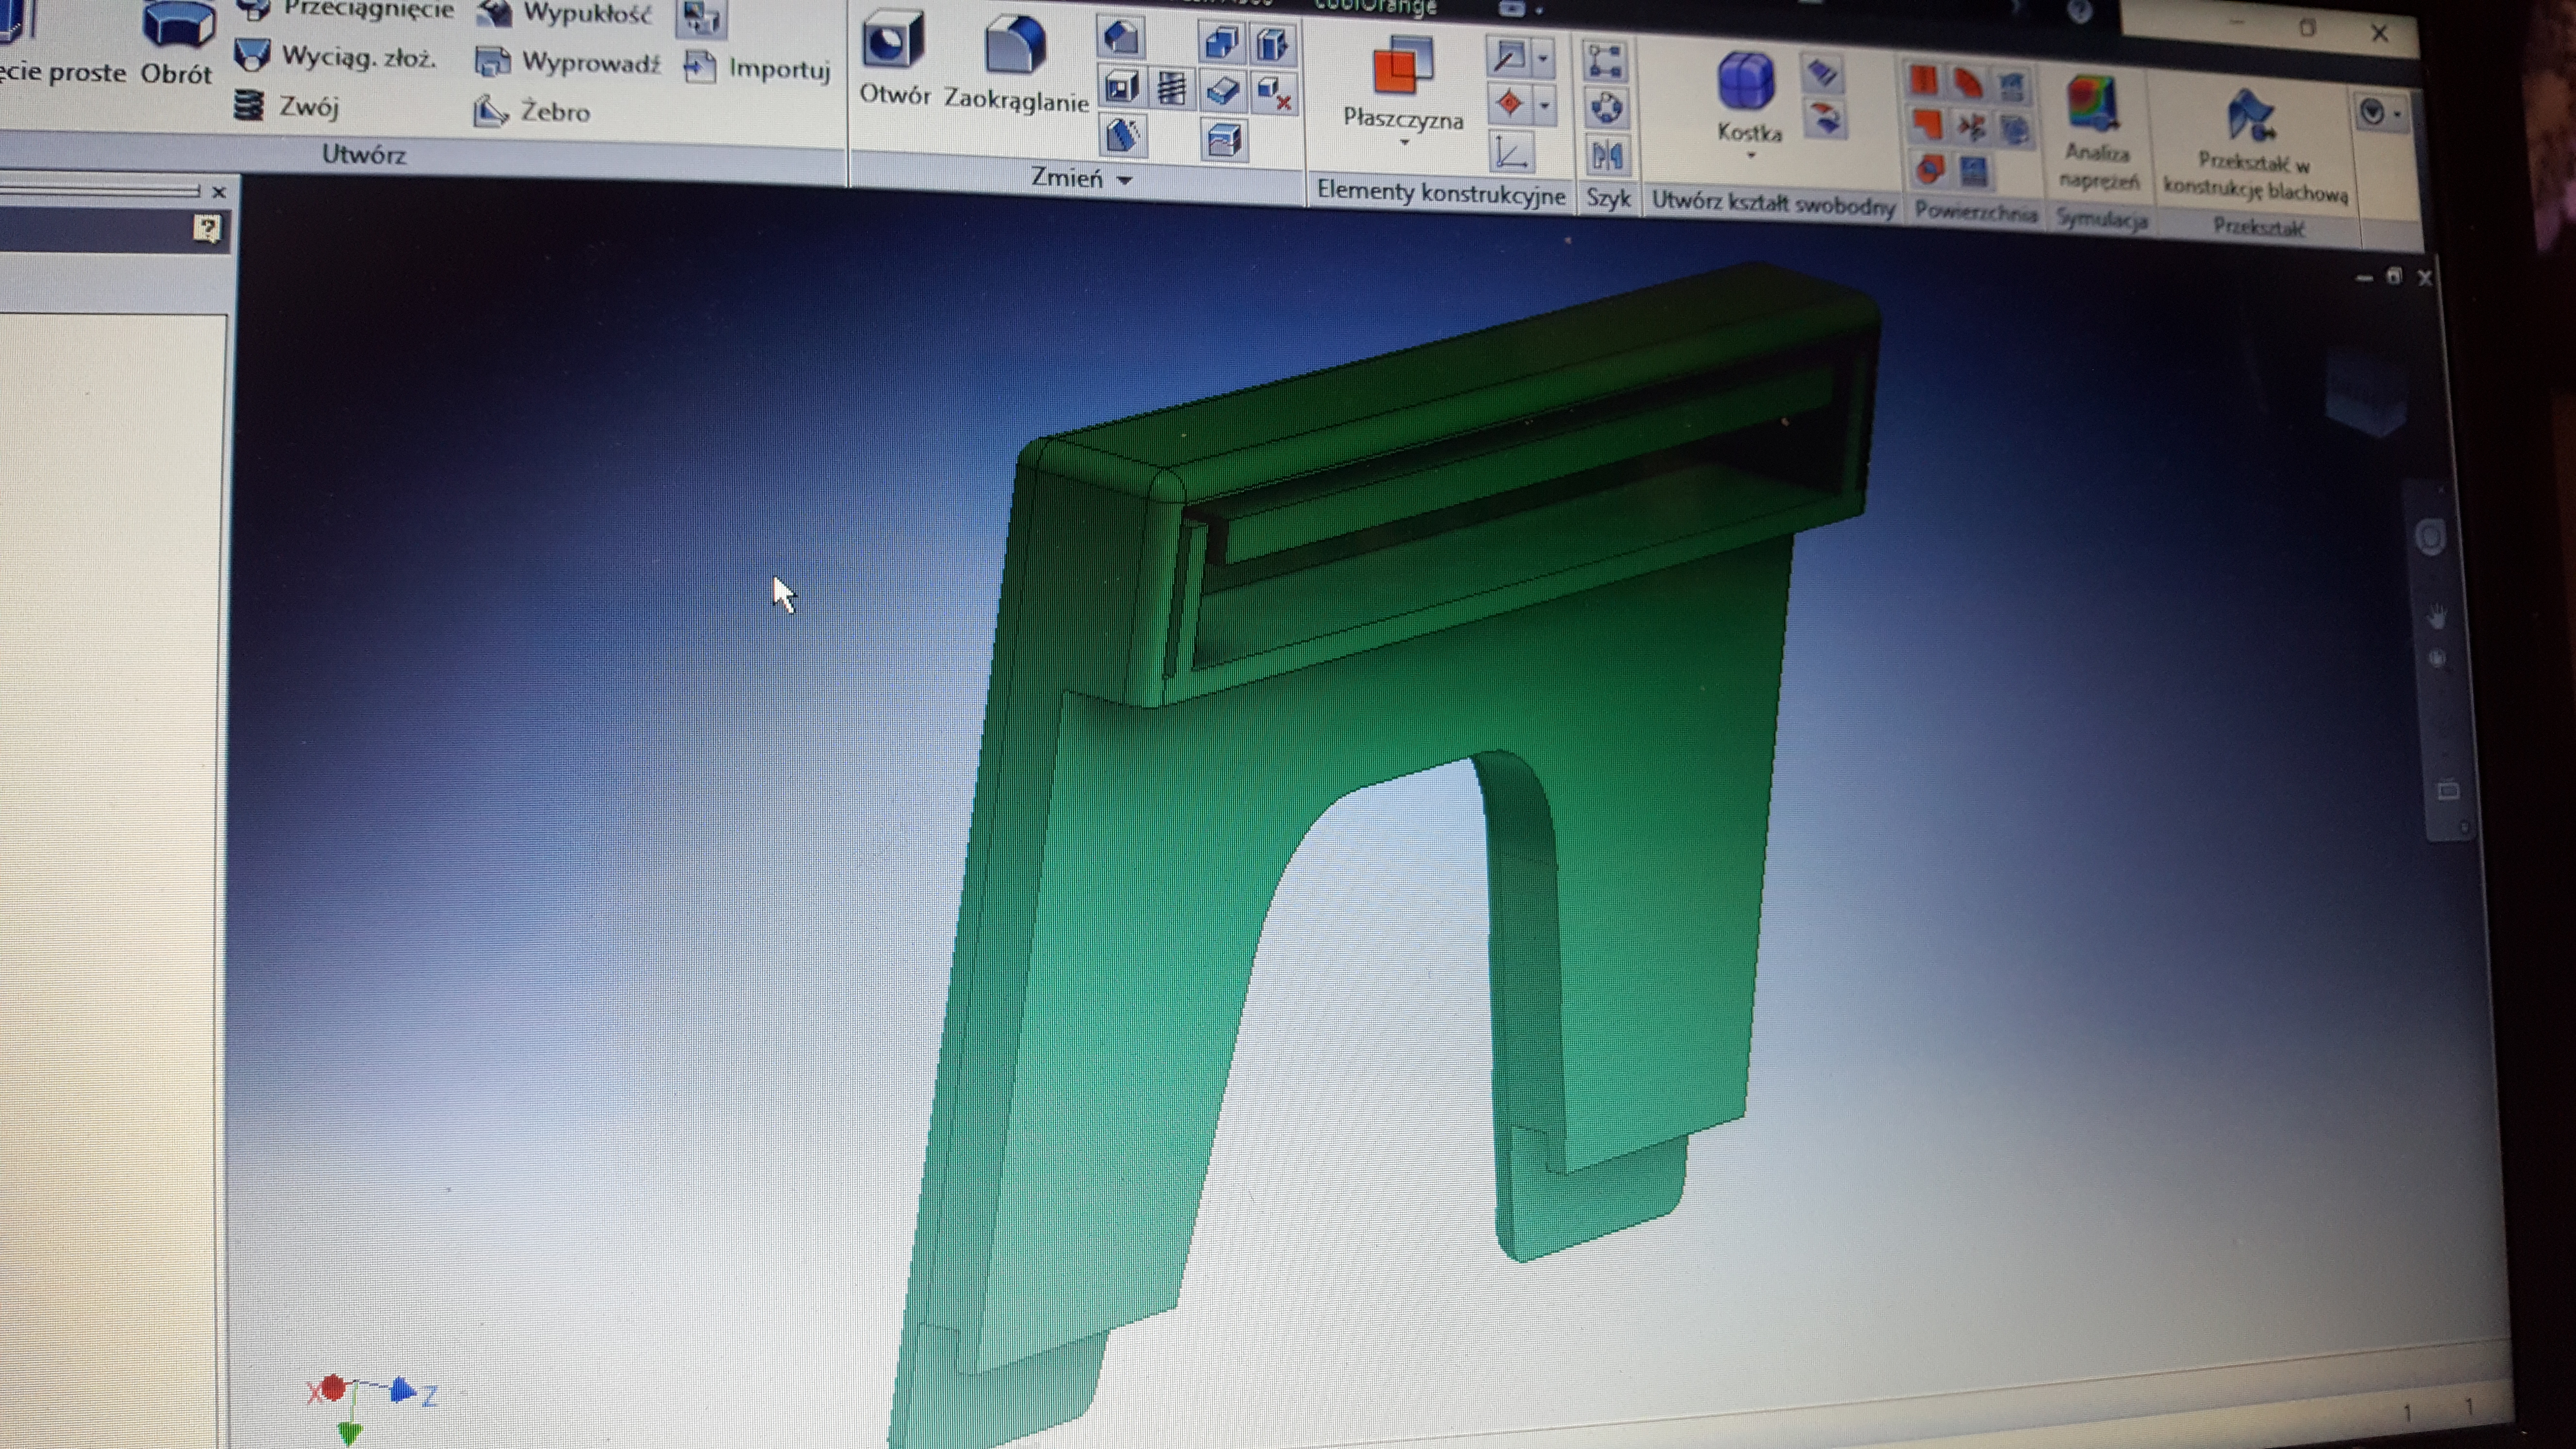The image size is (2576, 1449).
Task: Click the circular pattern icon in Szyk
Action: pos(1606,107)
